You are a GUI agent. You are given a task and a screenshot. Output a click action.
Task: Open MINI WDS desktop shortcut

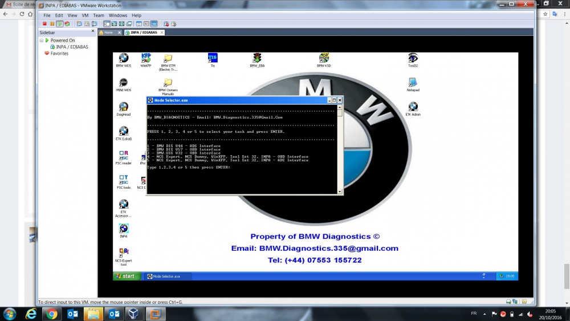[124, 85]
